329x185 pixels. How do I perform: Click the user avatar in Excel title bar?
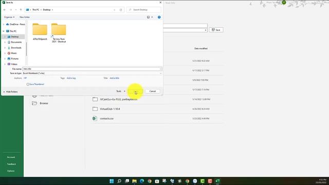coord(284,2)
